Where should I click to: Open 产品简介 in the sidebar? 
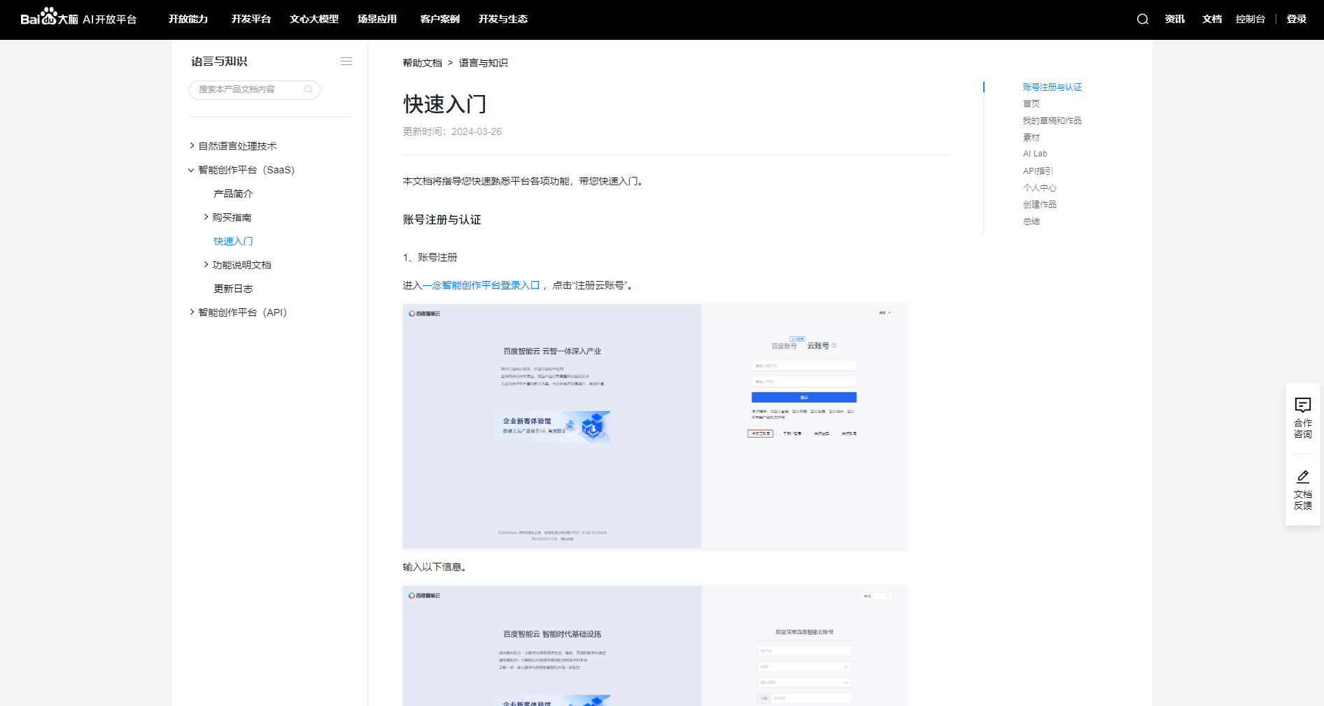click(x=233, y=194)
